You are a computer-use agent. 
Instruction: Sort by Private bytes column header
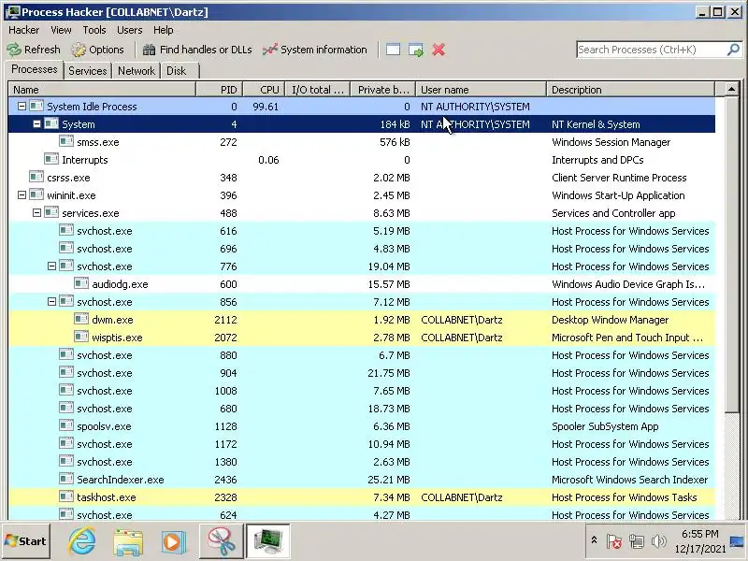(x=383, y=89)
